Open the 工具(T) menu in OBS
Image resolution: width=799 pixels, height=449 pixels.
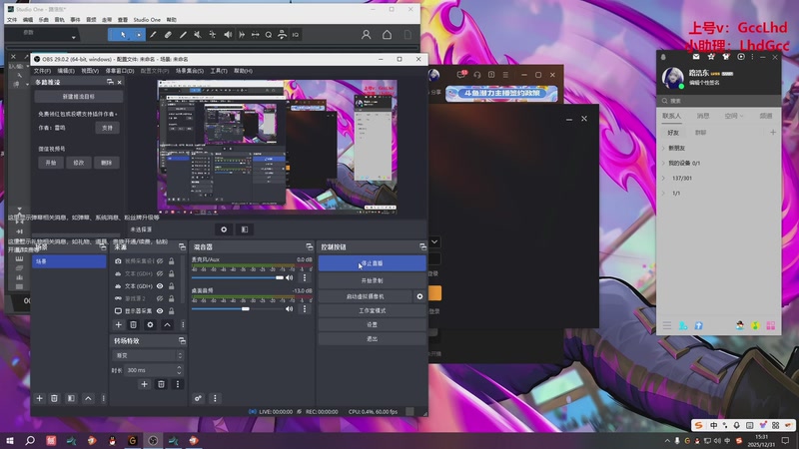pyautogui.click(x=219, y=71)
